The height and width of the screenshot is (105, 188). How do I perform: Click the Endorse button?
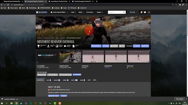click(x=114, y=46)
